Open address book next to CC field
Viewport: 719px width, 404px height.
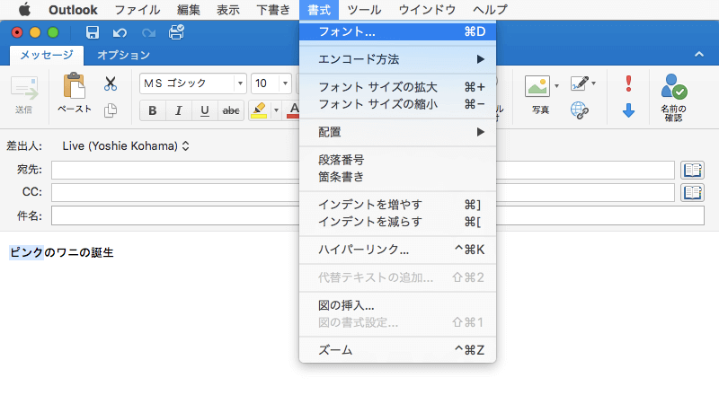click(x=692, y=192)
